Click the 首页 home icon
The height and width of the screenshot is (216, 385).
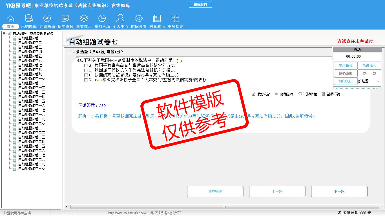click(11, 19)
